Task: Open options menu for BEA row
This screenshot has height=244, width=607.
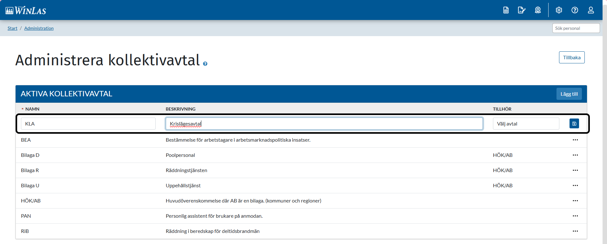Action: click(575, 140)
